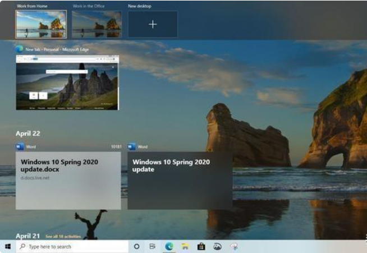Open the rightmost taskbar app icon

234,246
